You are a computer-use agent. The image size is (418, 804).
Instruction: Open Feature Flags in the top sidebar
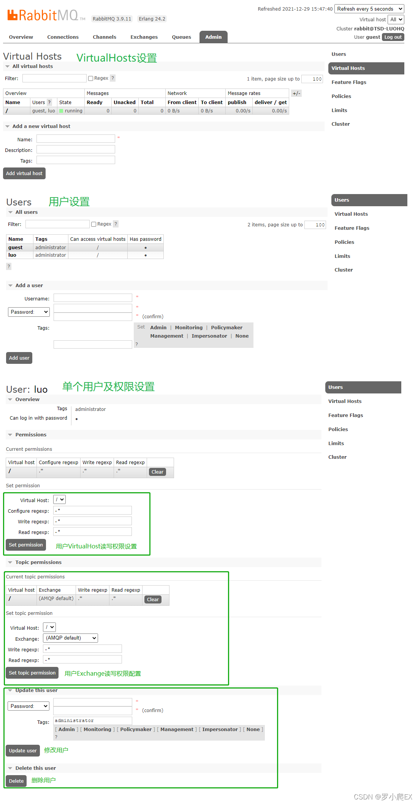click(349, 82)
